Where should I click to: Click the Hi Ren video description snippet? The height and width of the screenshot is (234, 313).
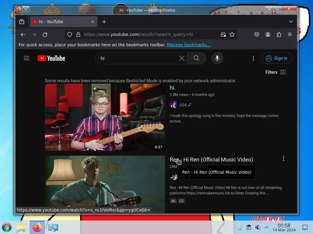click(226, 190)
